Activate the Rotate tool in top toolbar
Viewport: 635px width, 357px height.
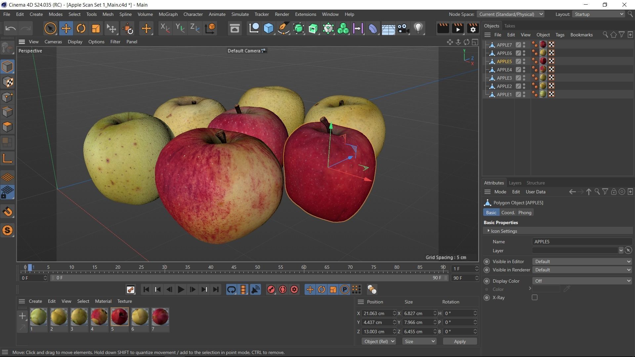coord(81,28)
